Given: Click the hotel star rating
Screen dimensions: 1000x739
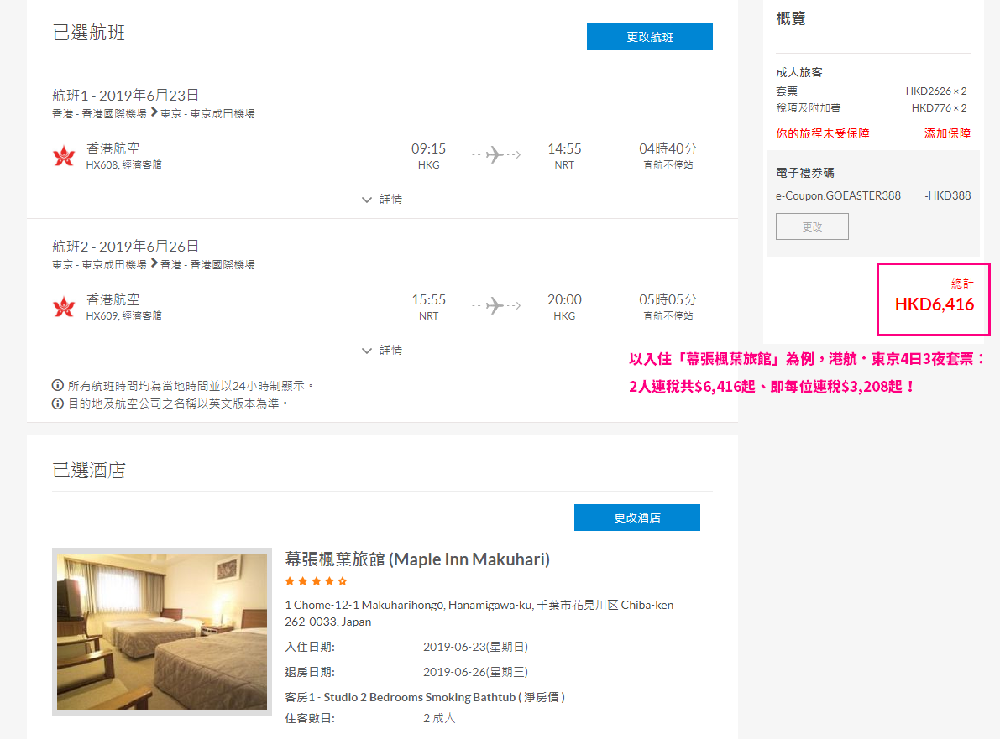Looking at the screenshot, I should [317, 581].
